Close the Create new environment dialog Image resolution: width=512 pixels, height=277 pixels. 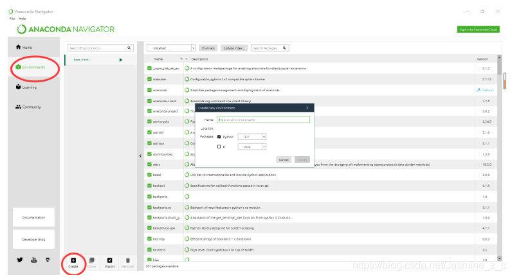pos(307,108)
